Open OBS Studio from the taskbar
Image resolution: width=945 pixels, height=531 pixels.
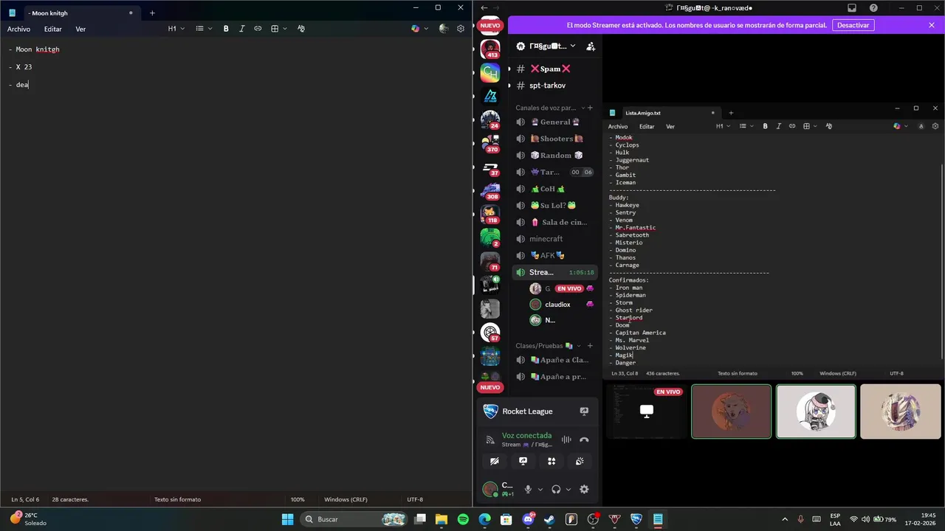[593, 519]
